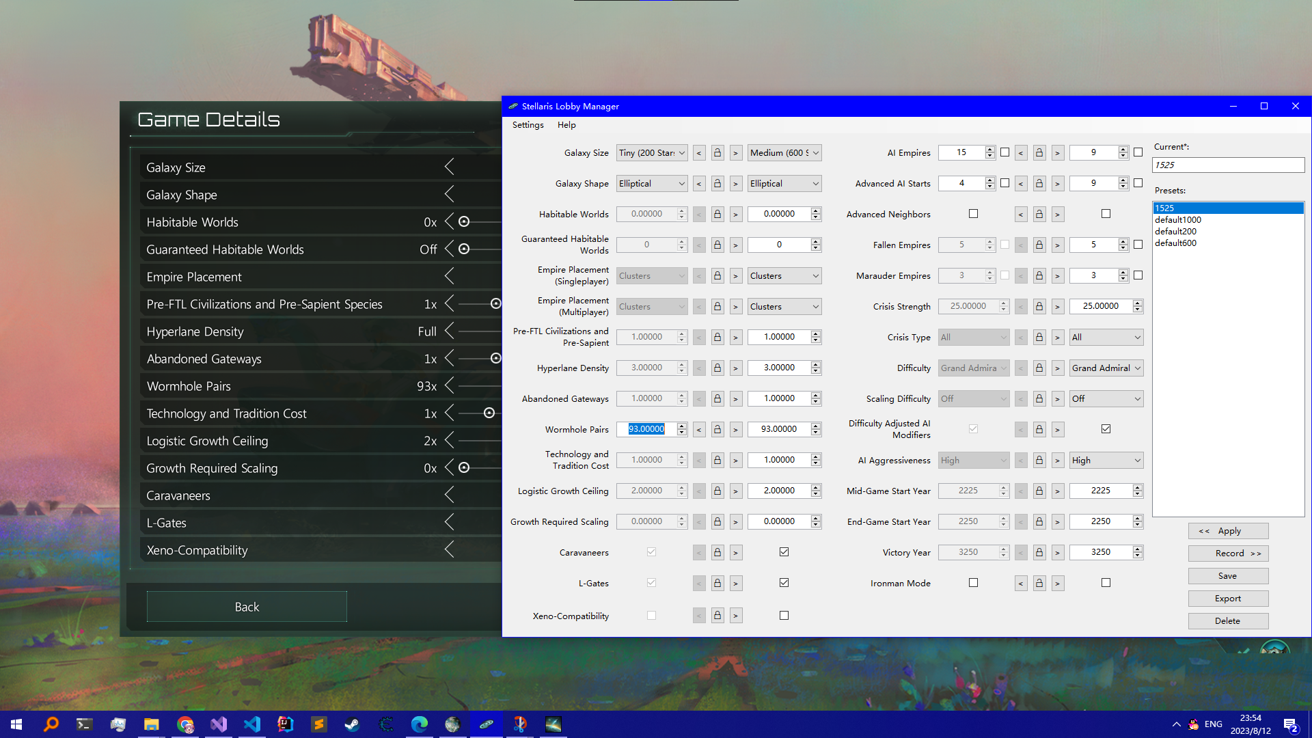
Task: Click the lock icon beside Galaxy Size
Action: pyautogui.click(x=717, y=152)
